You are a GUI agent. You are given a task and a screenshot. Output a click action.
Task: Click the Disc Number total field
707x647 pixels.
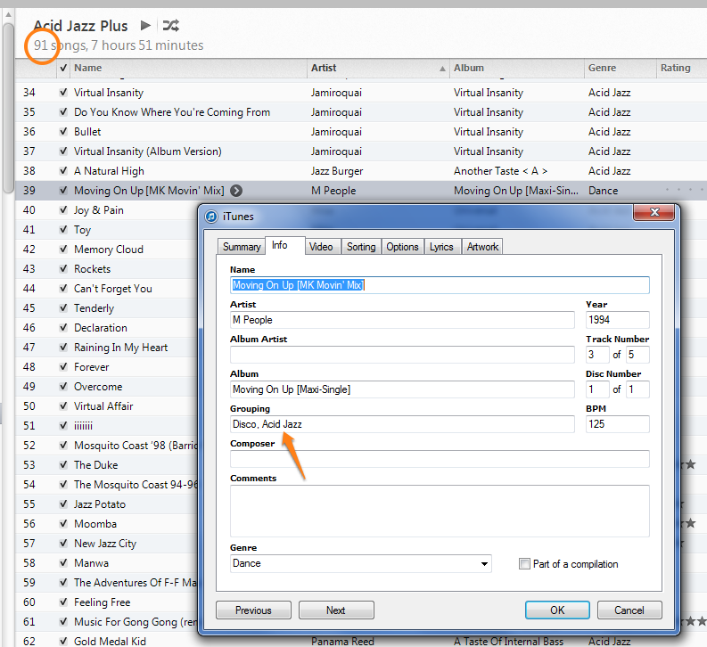637,389
